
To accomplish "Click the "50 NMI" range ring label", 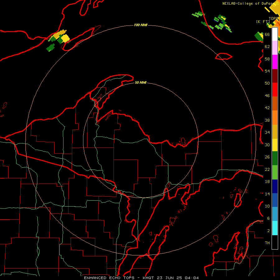I will pyautogui.click(x=141, y=82).
